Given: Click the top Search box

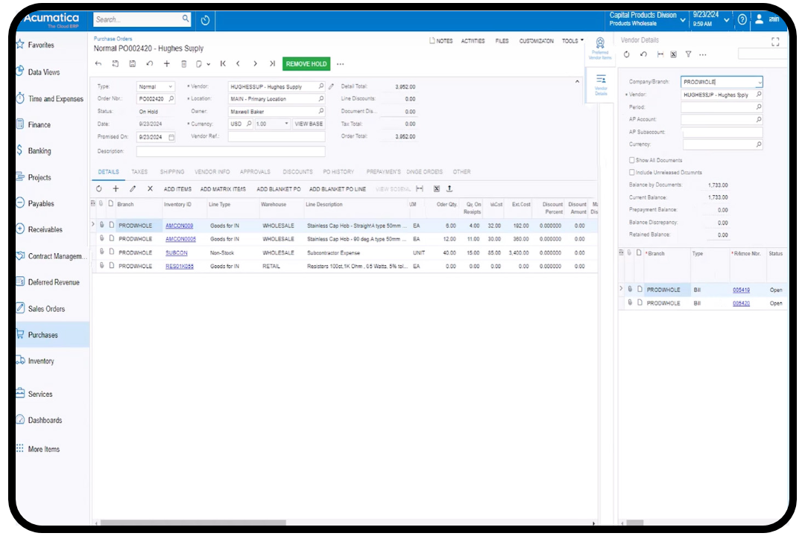Looking at the screenshot, I should pyautogui.click(x=142, y=19).
